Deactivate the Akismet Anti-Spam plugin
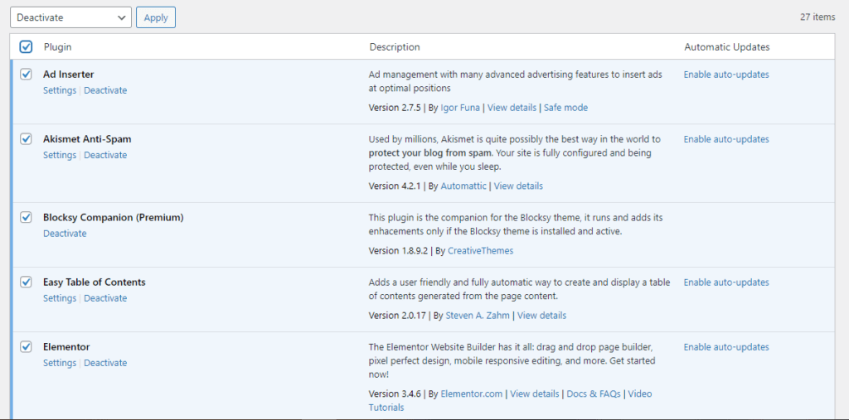This screenshot has height=420, width=849. (105, 155)
